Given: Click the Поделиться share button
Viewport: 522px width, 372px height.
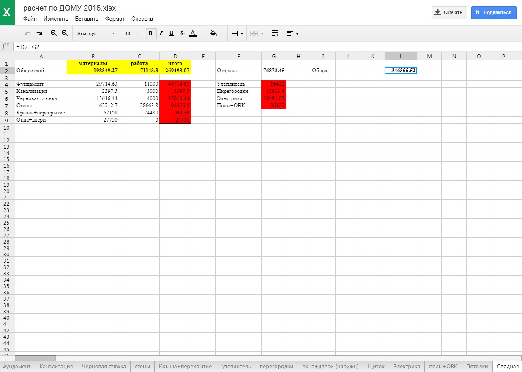Looking at the screenshot, I should tap(494, 13).
